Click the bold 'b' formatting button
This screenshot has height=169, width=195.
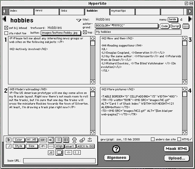tap(9, 140)
